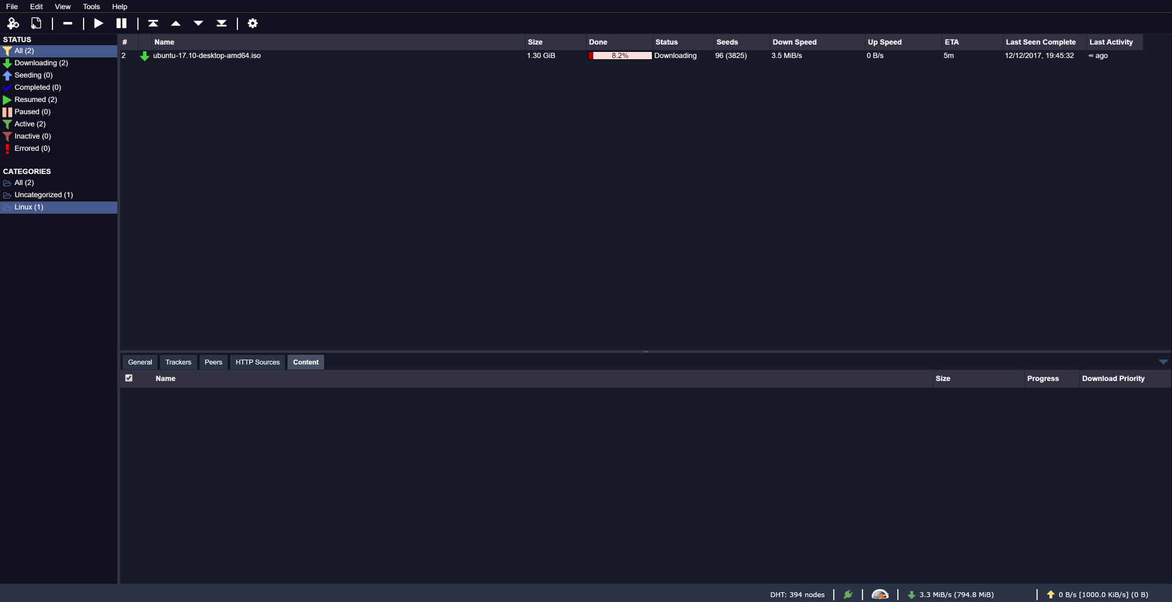Collapse details panel with right-side chevron

[x=1163, y=361]
